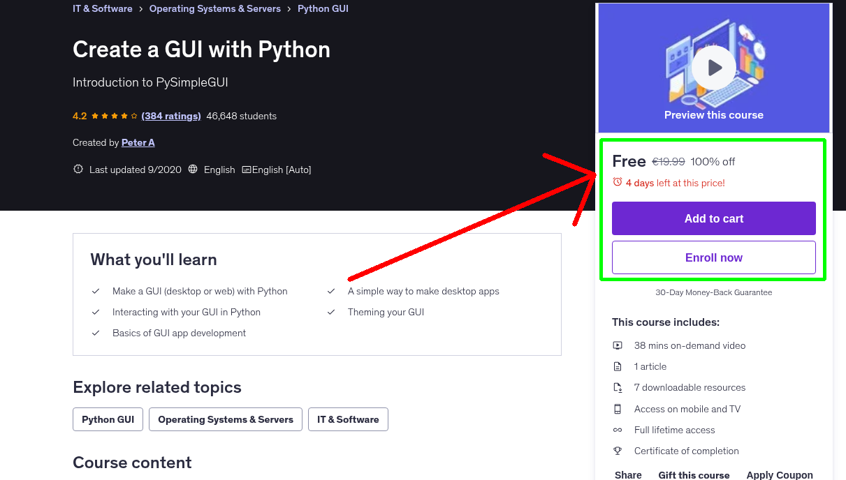Click the Preview this course label

[714, 115]
